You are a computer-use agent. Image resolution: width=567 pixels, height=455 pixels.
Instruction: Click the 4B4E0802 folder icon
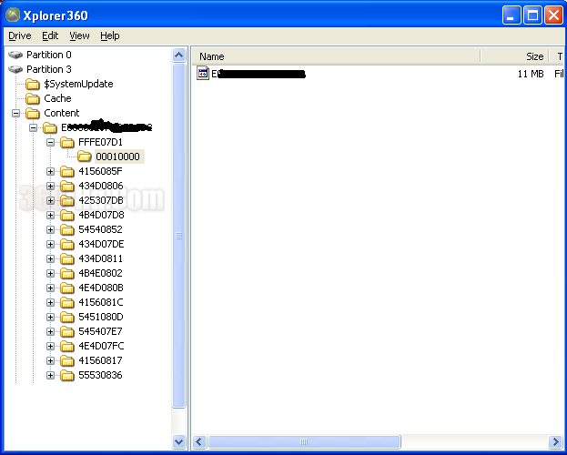[67, 273]
